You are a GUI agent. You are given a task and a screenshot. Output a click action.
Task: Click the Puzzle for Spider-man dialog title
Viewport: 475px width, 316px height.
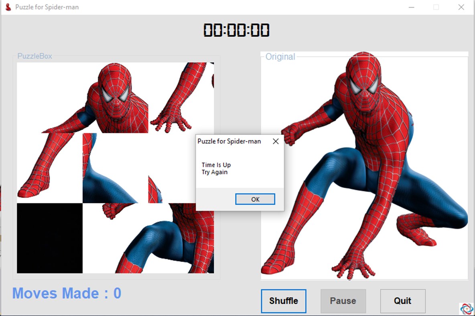tap(229, 141)
